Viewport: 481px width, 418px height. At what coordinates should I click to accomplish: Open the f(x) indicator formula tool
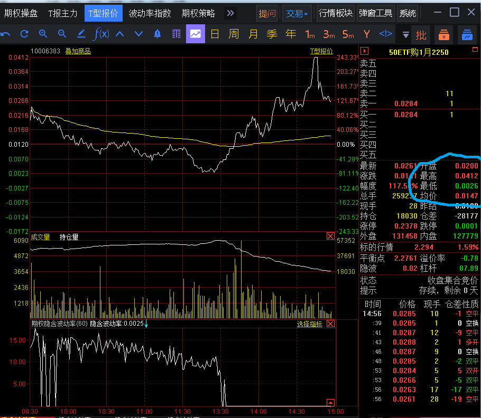tap(101, 34)
